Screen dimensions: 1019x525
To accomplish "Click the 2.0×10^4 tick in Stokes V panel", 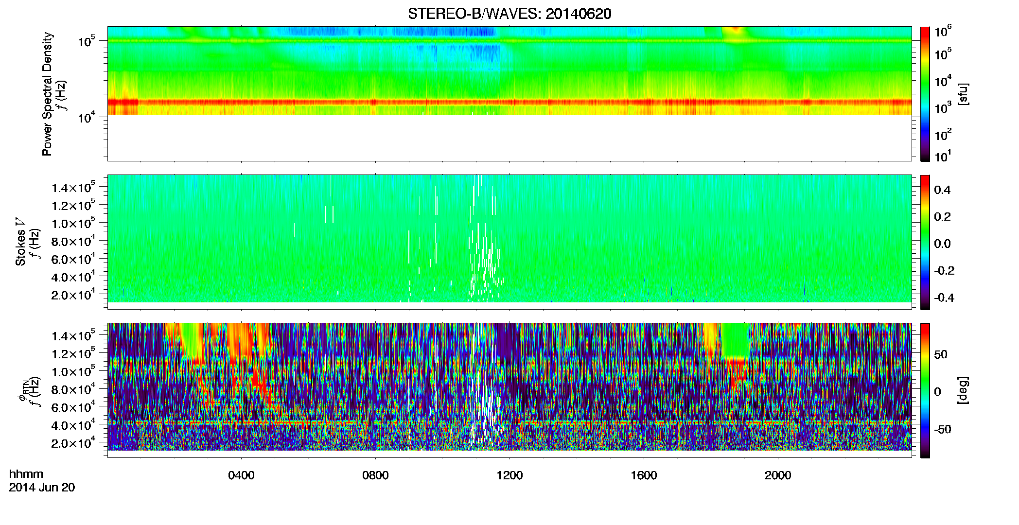I will (73, 294).
